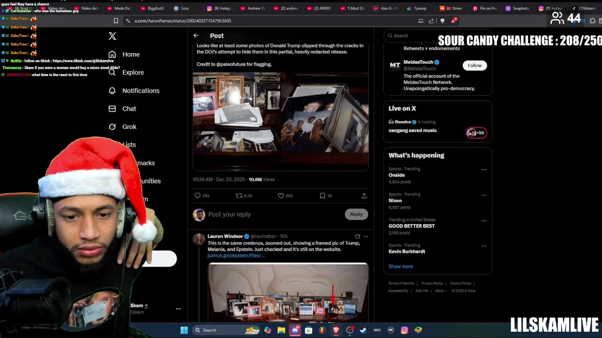The height and width of the screenshot is (338, 602).
Task: Bookmark the page via address bar icon
Action: point(116,21)
